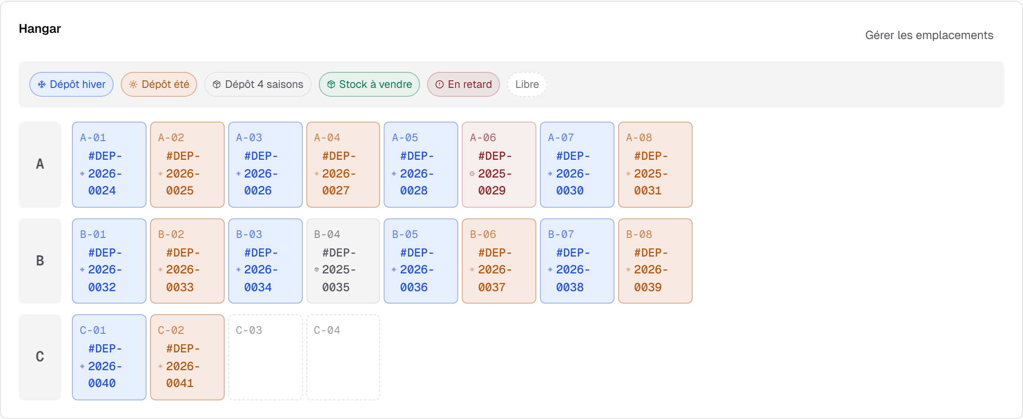Filter by Stock à vendre chip
Image resolution: width=1023 pixels, height=419 pixels.
click(x=369, y=84)
